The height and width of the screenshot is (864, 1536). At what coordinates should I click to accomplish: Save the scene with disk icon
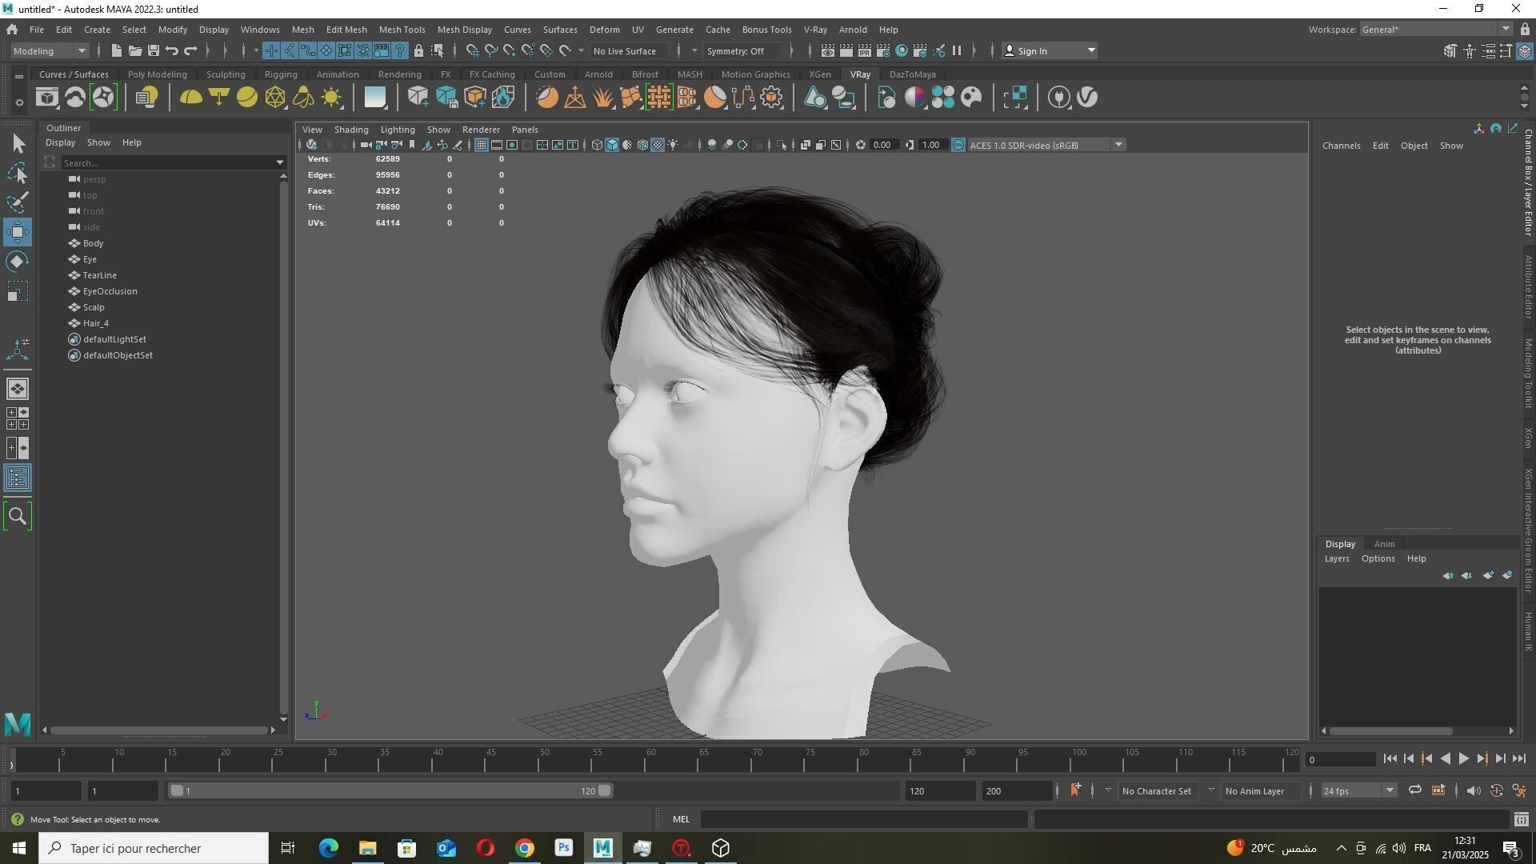(x=154, y=51)
